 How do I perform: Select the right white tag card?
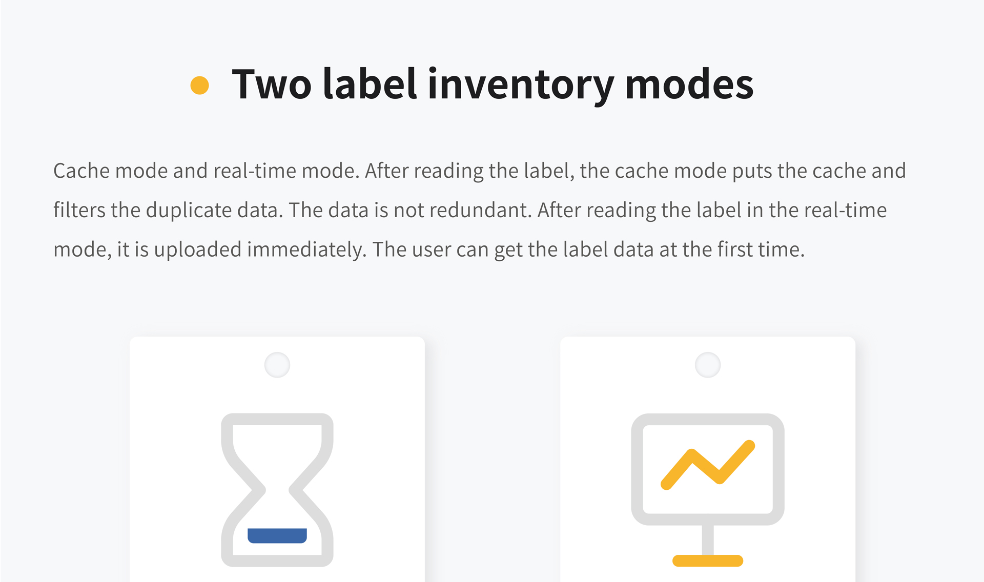click(x=708, y=459)
